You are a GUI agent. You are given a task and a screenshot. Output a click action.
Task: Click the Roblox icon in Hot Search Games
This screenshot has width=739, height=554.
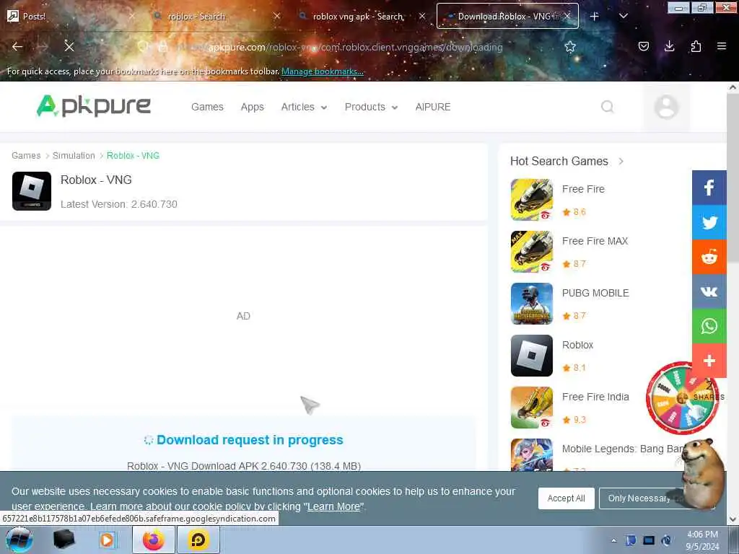(x=532, y=356)
